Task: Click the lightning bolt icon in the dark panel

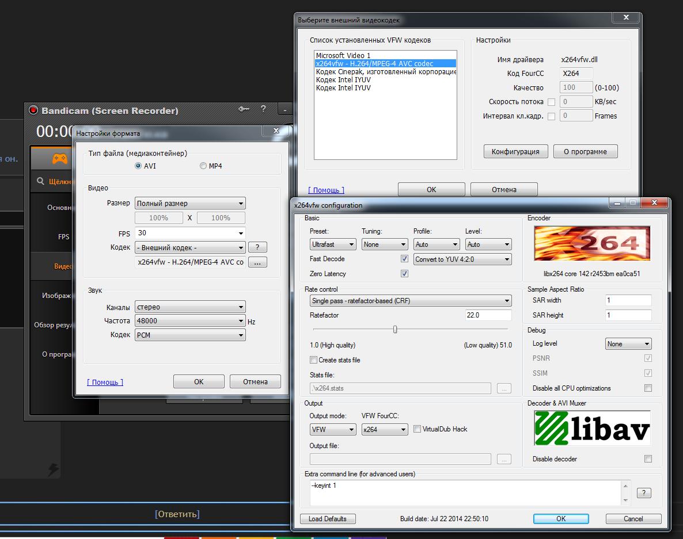Action: [53, 470]
